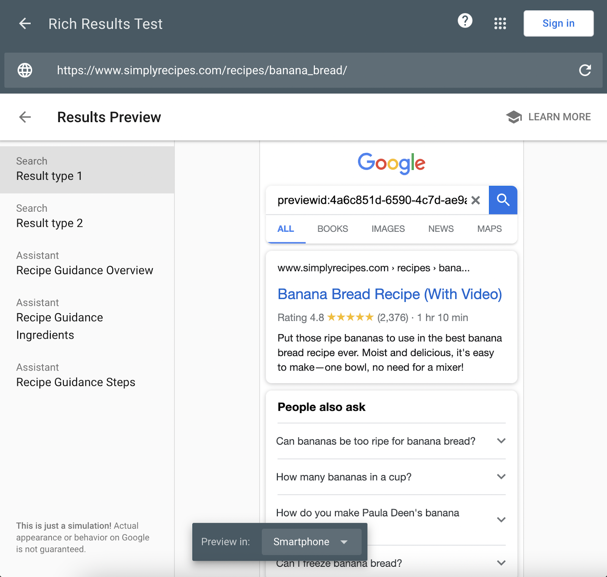Screen dimensions: 607x577
Task: Open the Google apps grid icon
Action: 500,24
